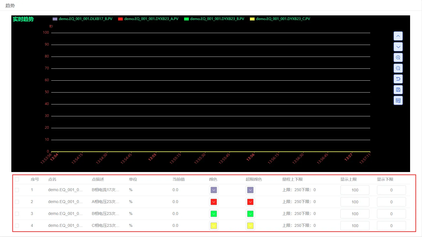Open the data table view icon
This screenshot has width=422, height=237.
click(x=398, y=100)
